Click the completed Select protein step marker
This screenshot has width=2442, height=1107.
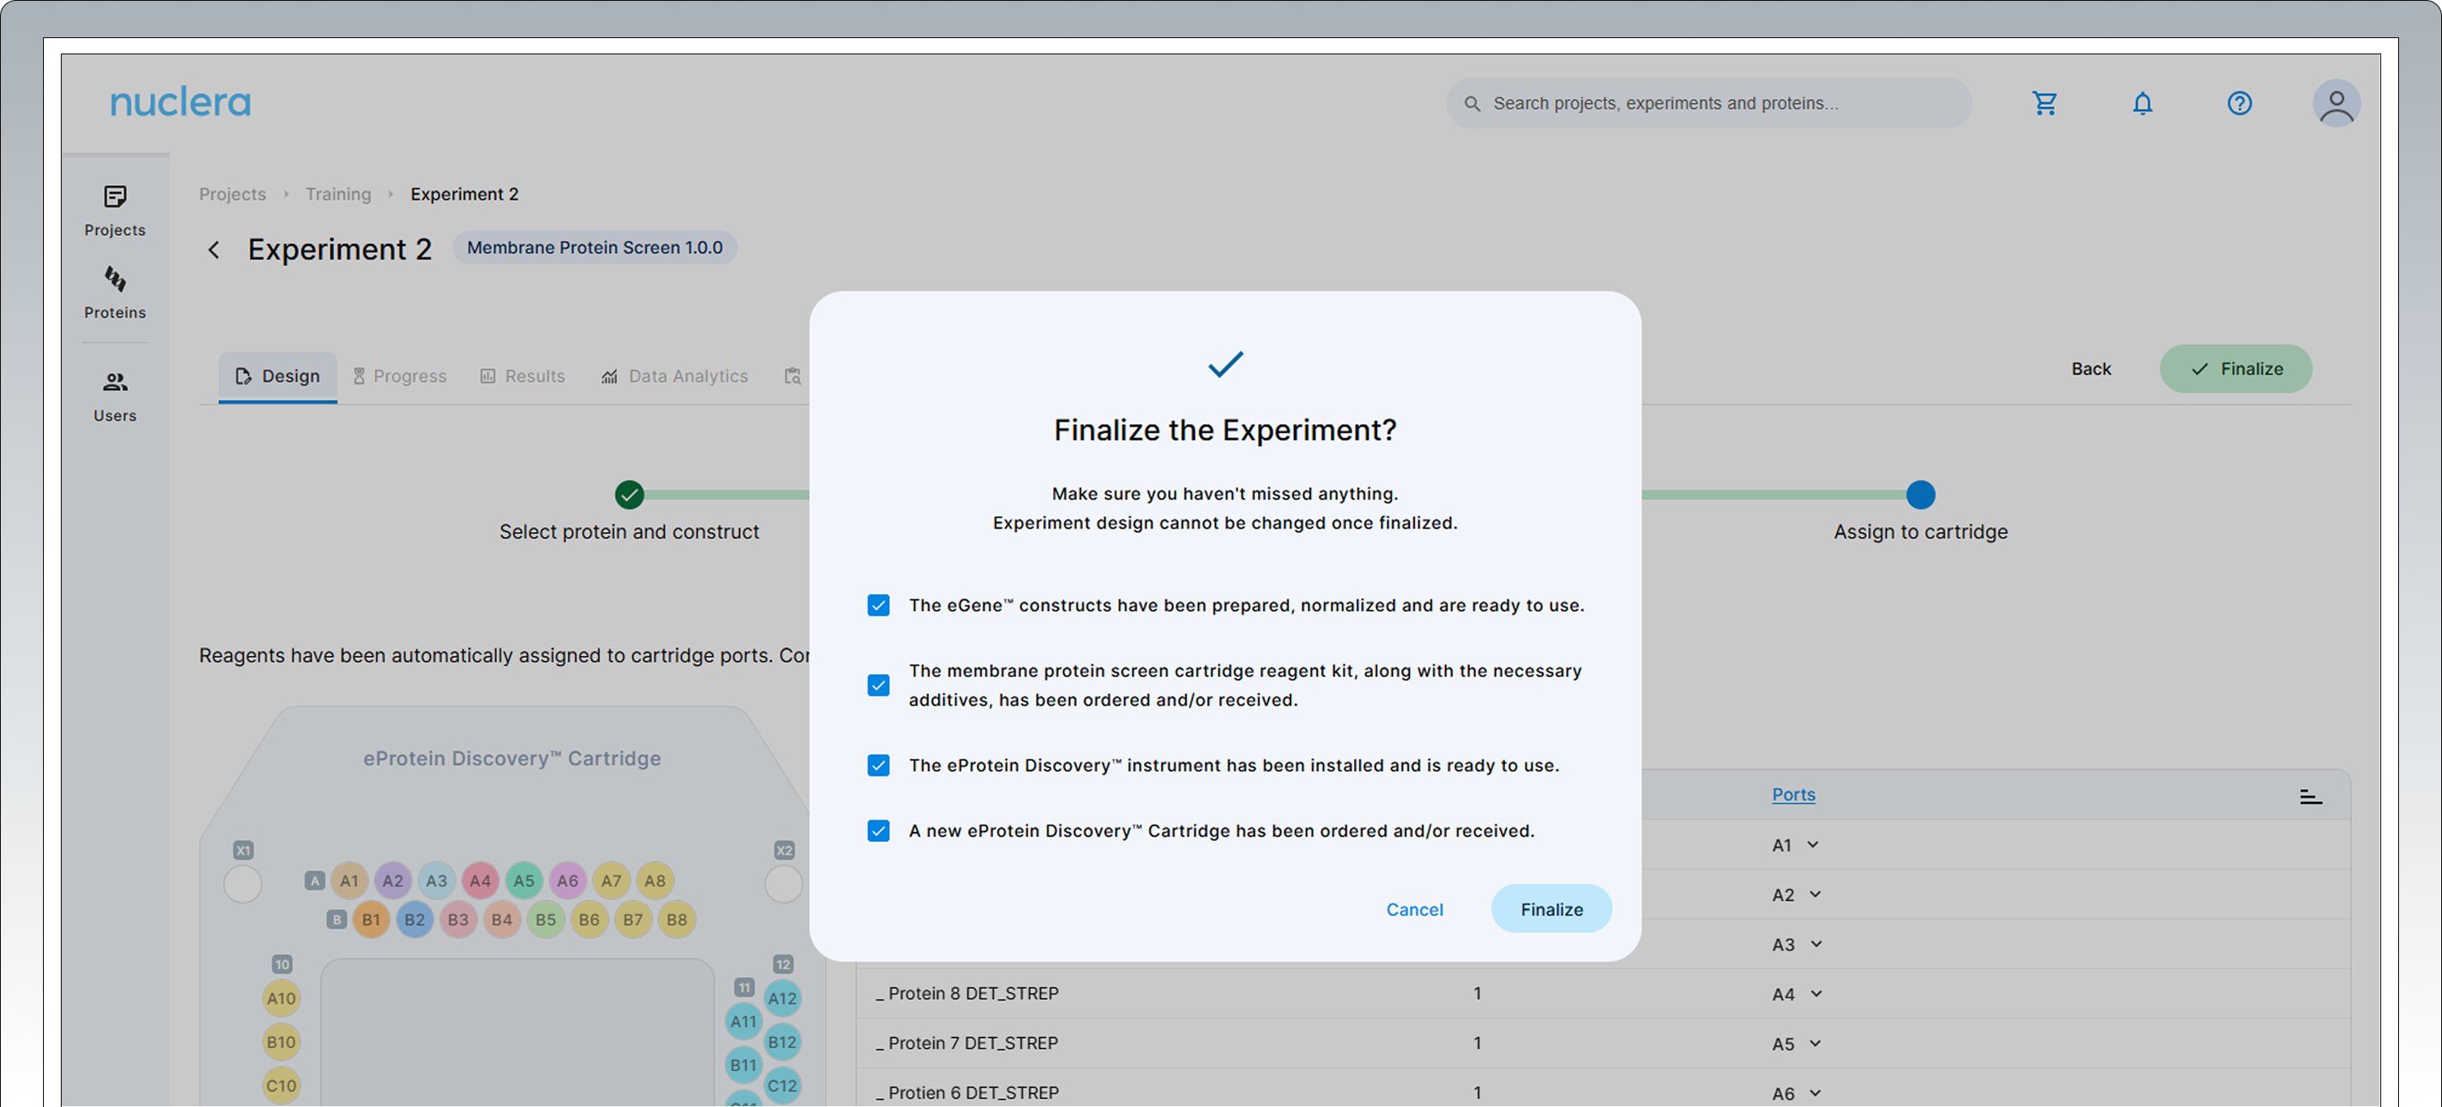tap(630, 495)
